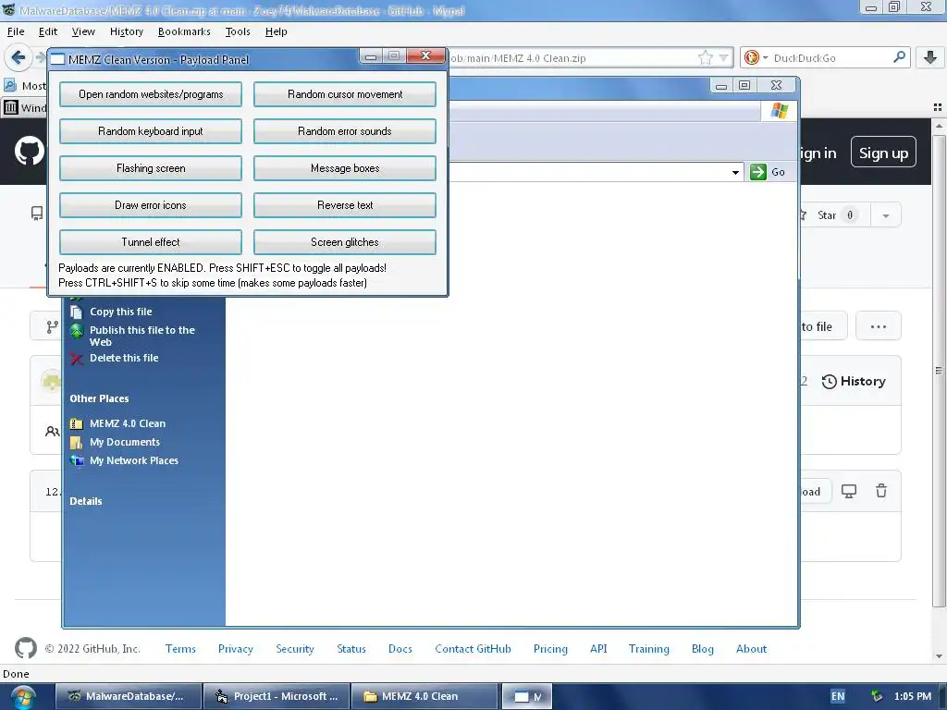Image resolution: width=947 pixels, height=710 pixels.
Task: Toggle Draw error icons payload
Action: pyautogui.click(x=151, y=205)
